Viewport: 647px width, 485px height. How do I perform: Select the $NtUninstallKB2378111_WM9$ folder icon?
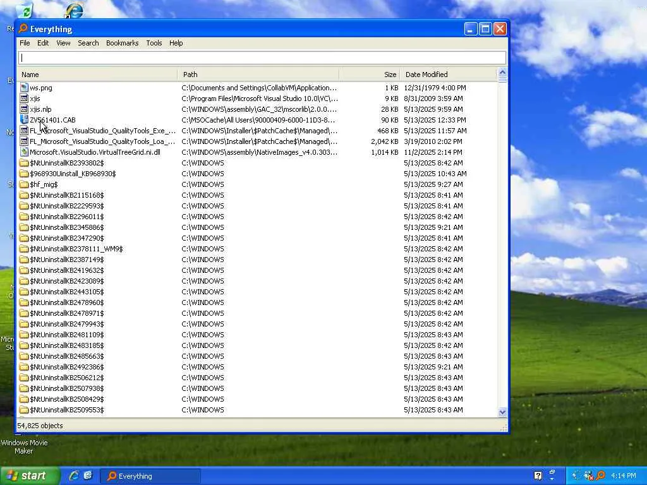coord(24,248)
